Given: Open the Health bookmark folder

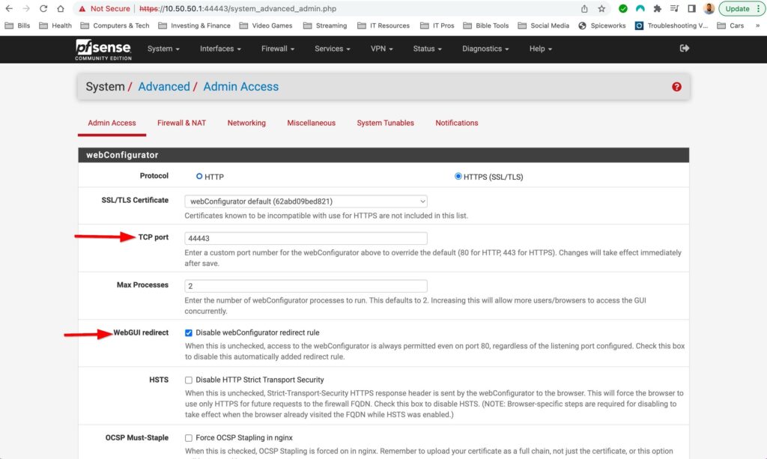Looking at the screenshot, I should [55, 25].
